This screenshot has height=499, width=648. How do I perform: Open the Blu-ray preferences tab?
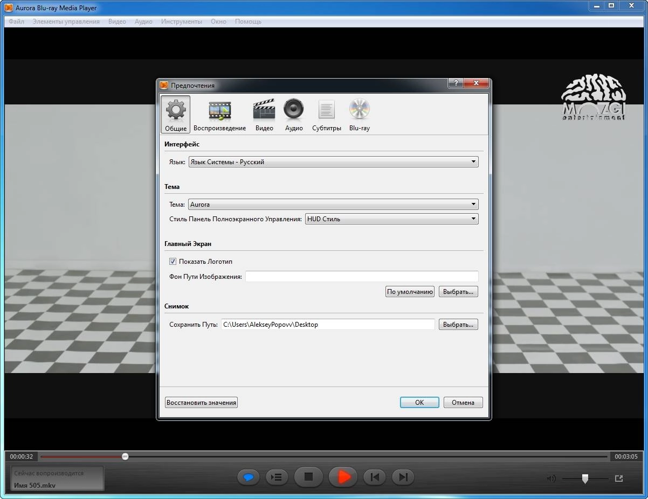tap(359, 114)
